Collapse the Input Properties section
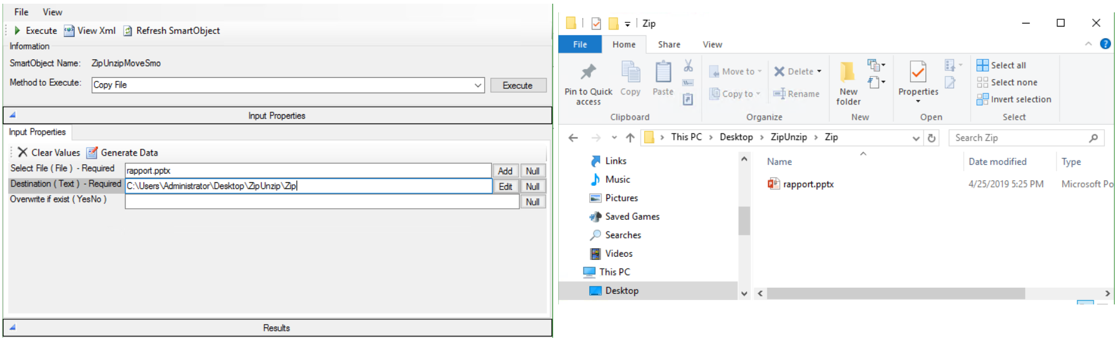 point(12,115)
